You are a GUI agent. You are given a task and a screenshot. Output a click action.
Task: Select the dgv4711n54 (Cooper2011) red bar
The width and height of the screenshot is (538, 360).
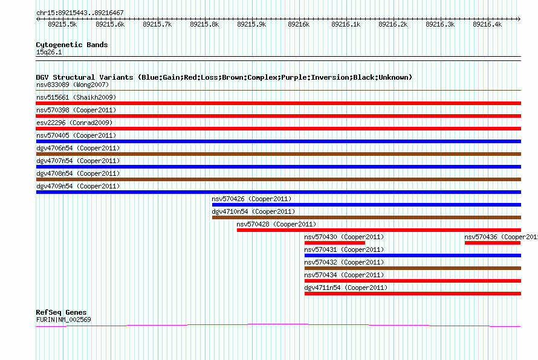(412, 294)
